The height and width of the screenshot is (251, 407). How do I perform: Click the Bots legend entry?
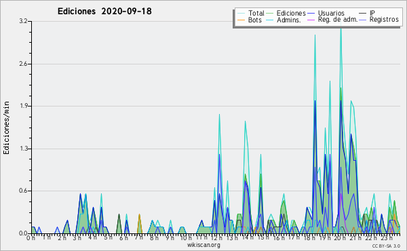point(250,20)
